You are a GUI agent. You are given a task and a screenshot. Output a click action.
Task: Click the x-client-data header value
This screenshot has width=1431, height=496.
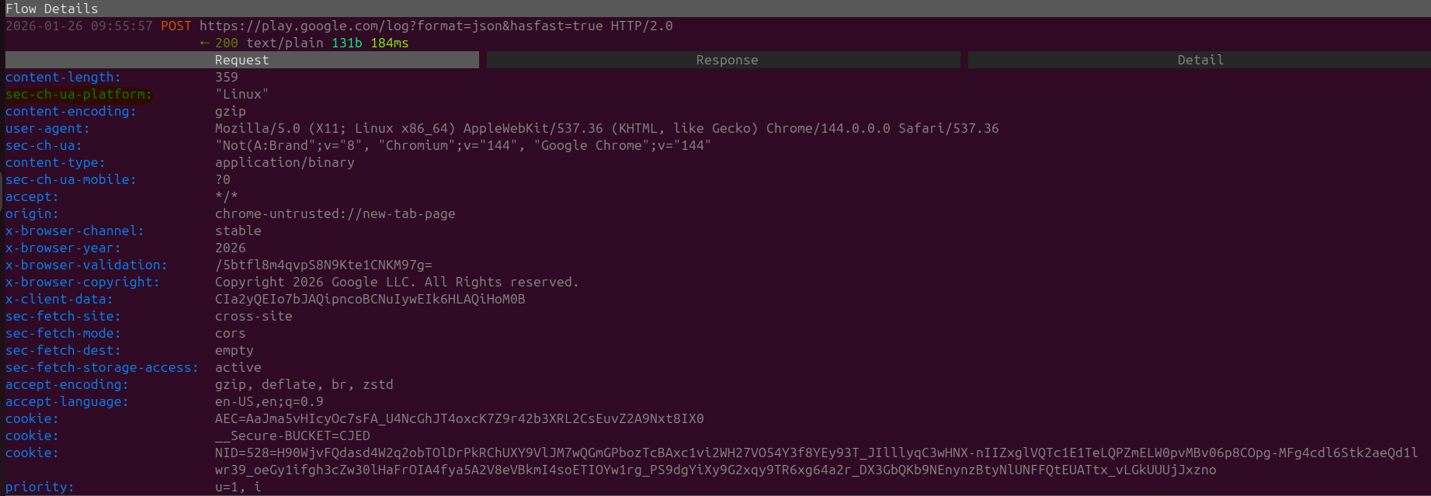pyautogui.click(x=370, y=299)
